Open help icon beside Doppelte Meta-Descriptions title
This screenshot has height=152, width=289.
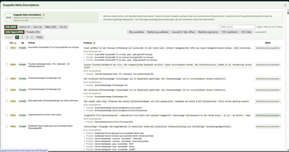44,15
